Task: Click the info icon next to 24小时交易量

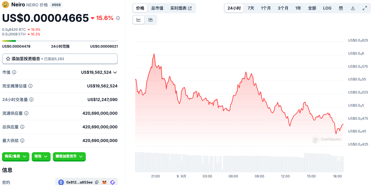Action: coord(31,100)
